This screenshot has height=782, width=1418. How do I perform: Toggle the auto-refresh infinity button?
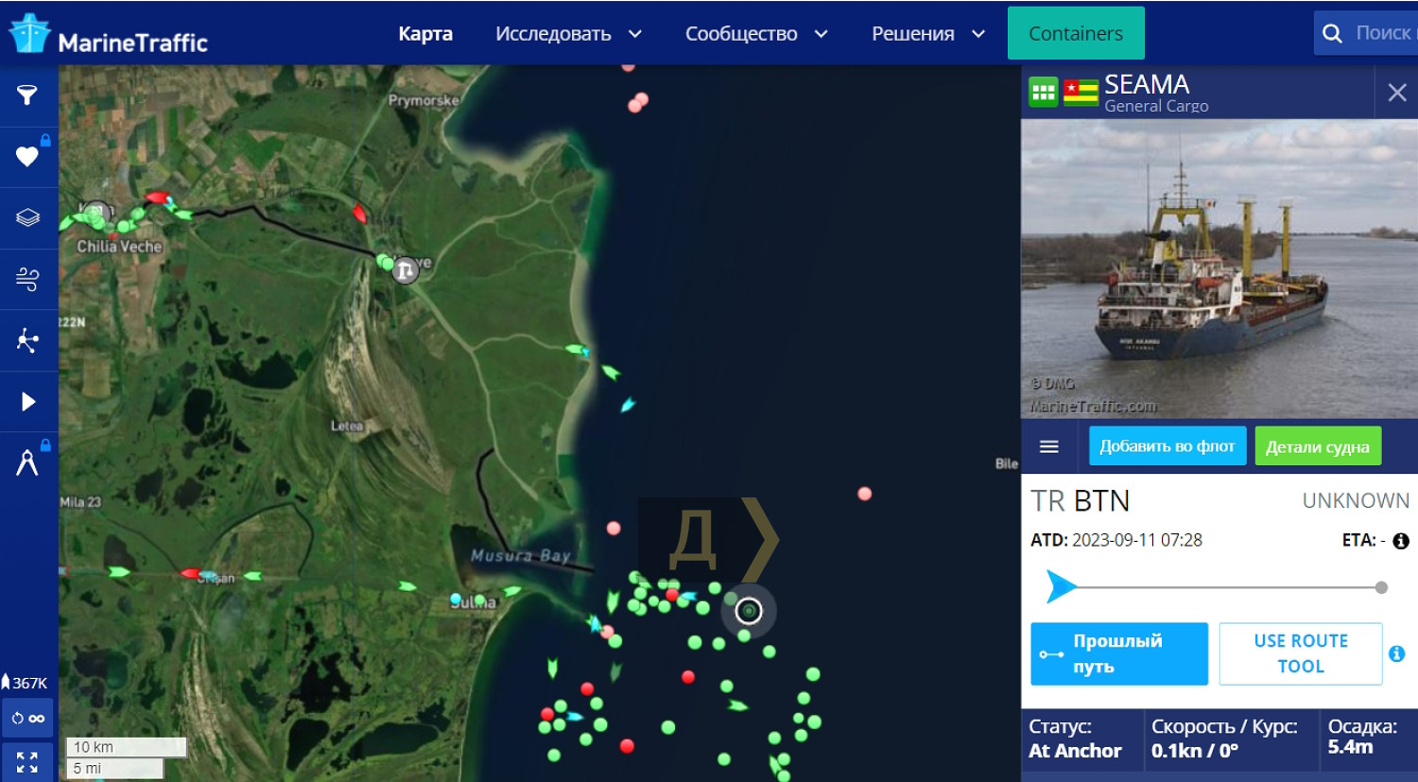[x=27, y=719]
